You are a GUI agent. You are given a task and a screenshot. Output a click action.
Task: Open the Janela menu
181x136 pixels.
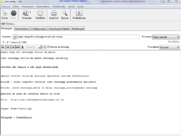(71, 7)
